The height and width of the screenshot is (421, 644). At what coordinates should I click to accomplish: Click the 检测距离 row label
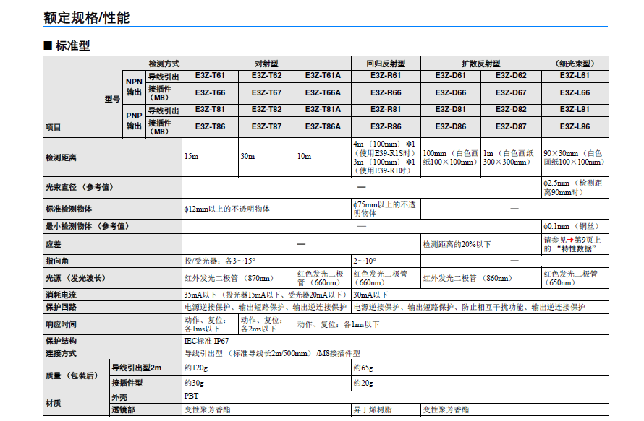(61, 157)
